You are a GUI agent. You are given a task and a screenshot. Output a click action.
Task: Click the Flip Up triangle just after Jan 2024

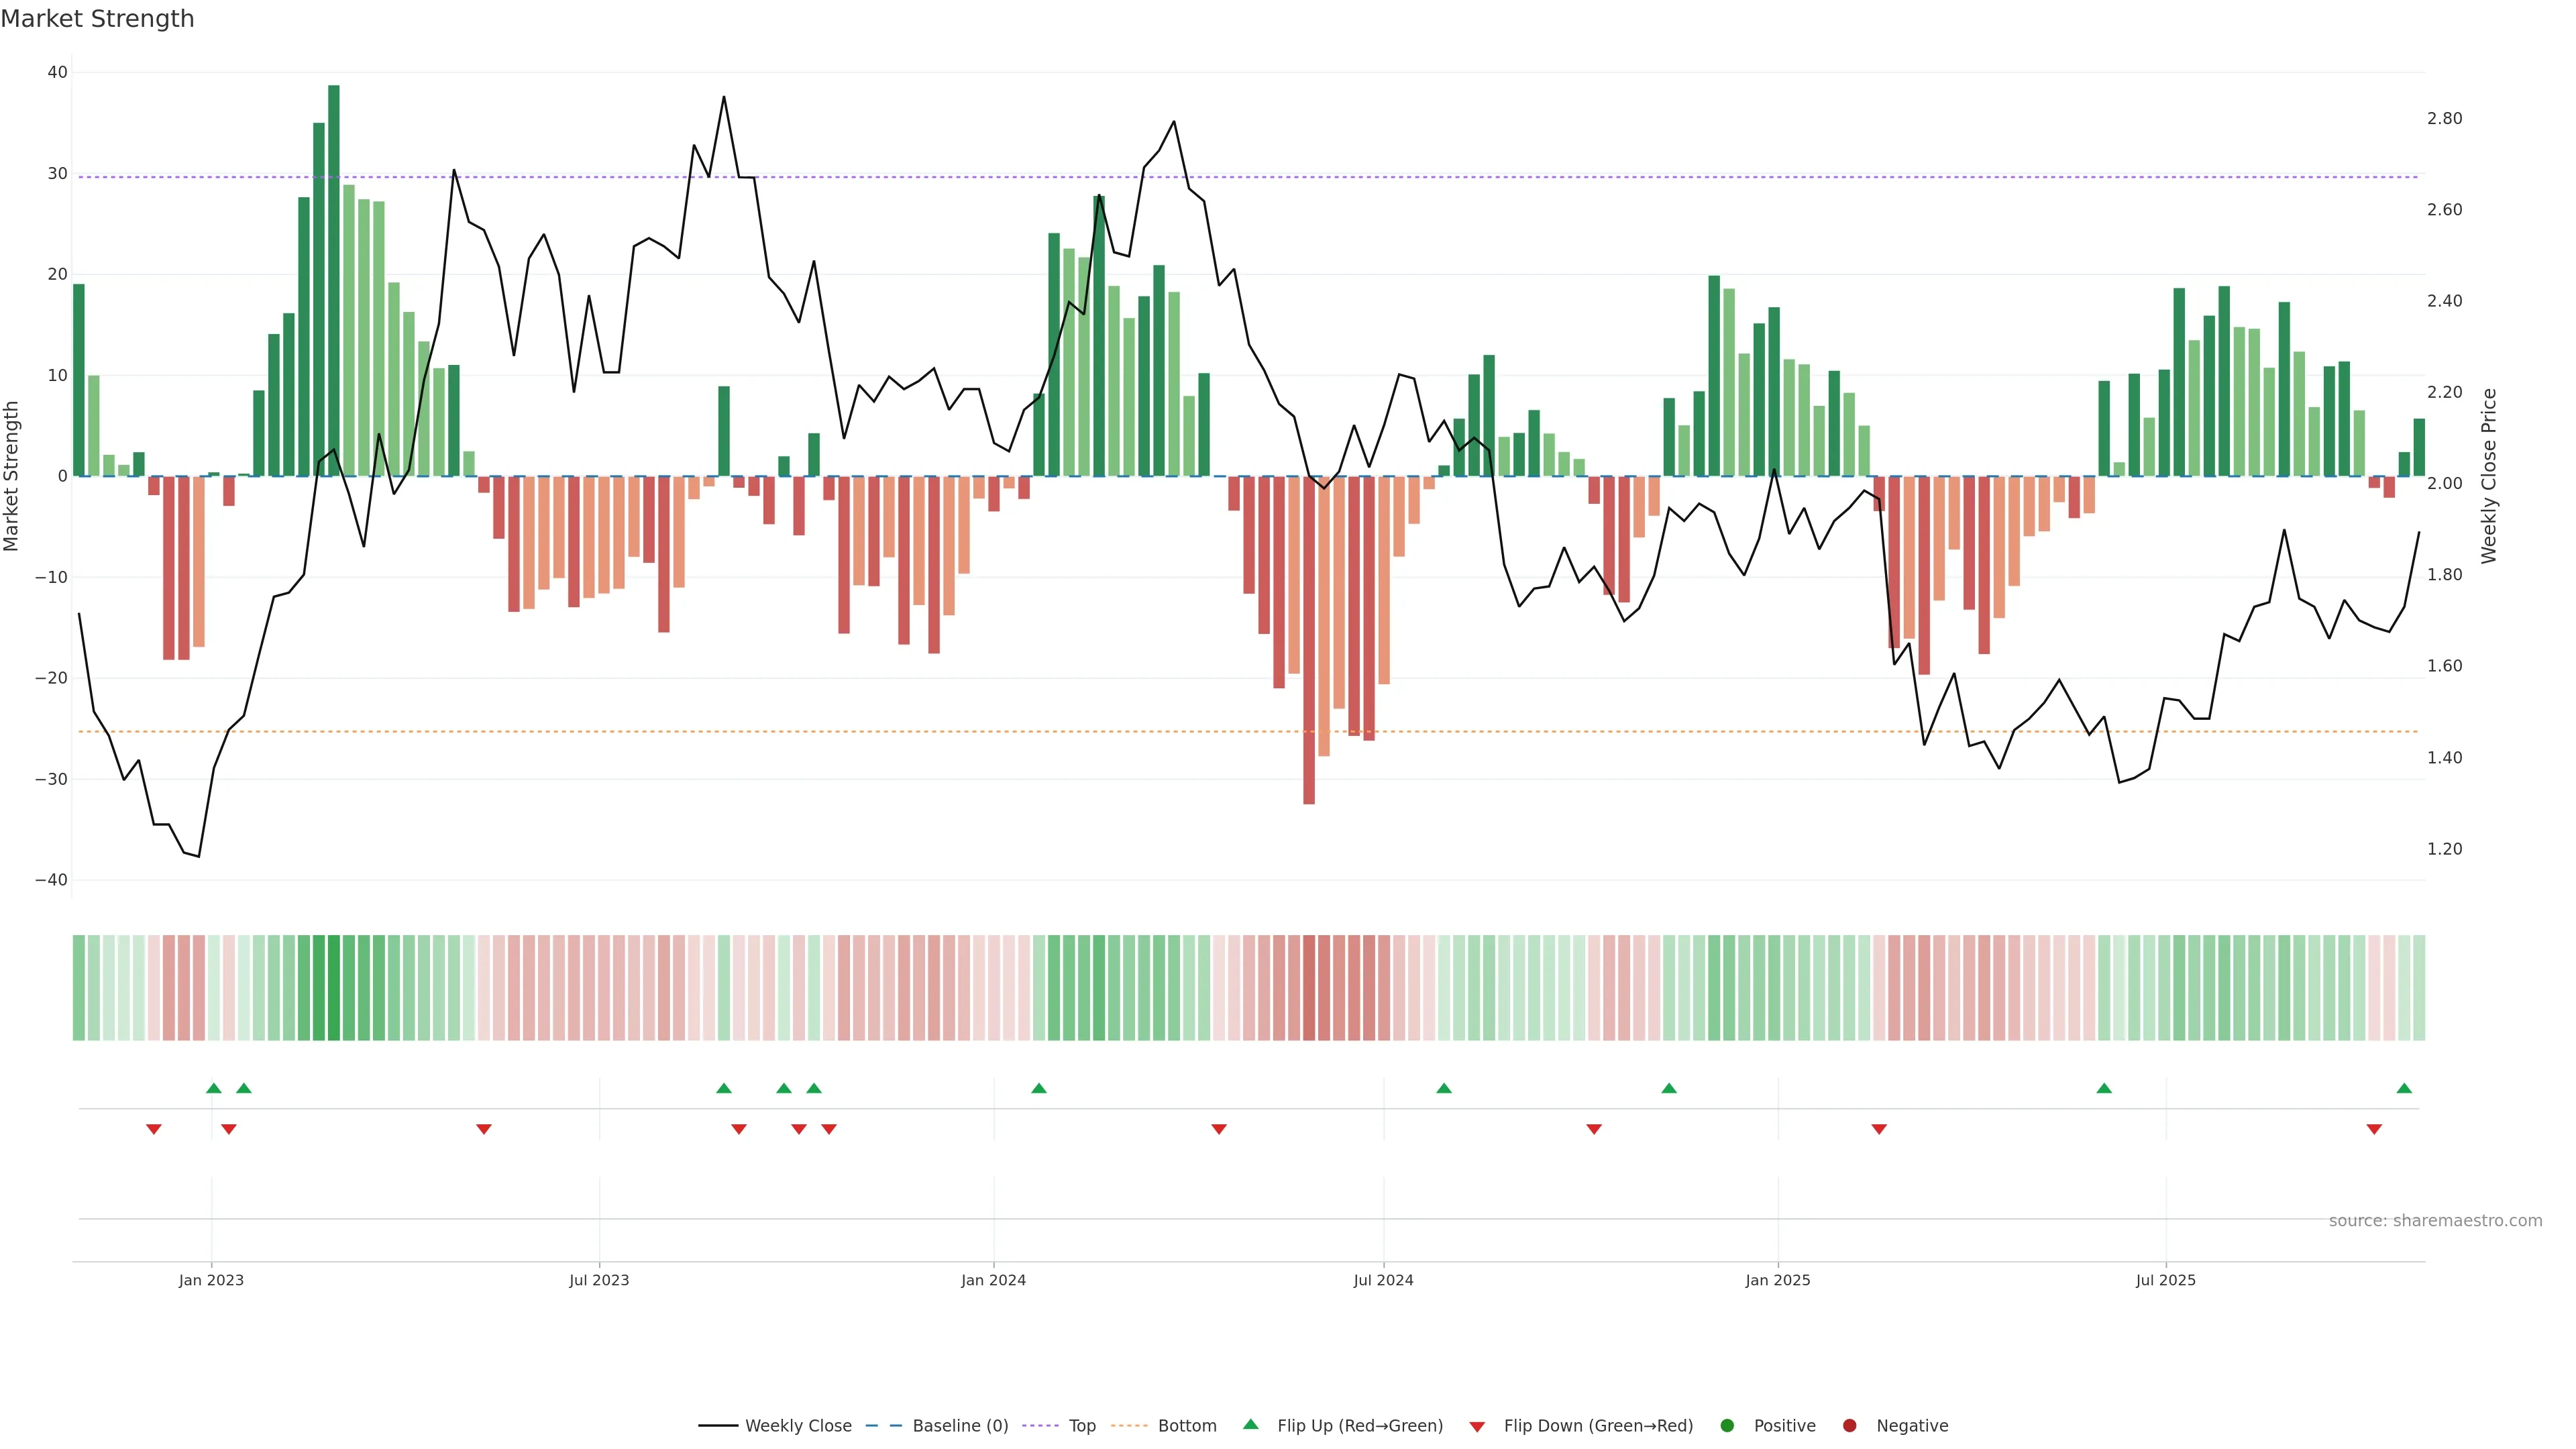(x=1039, y=1088)
